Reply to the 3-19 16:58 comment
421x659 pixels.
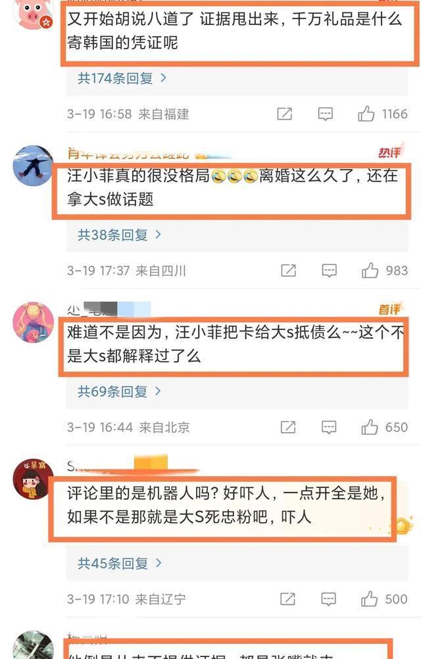tap(325, 114)
